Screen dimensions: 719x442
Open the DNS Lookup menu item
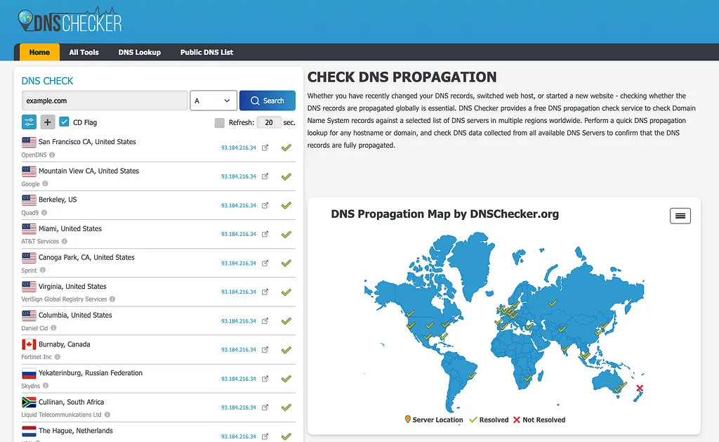(x=140, y=52)
